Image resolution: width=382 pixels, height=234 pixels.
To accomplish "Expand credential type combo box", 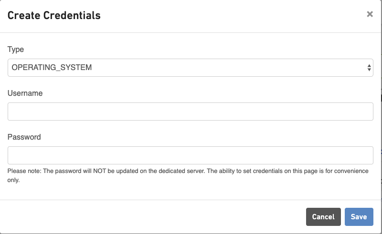I will pyautogui.click(x=190, y=68).
